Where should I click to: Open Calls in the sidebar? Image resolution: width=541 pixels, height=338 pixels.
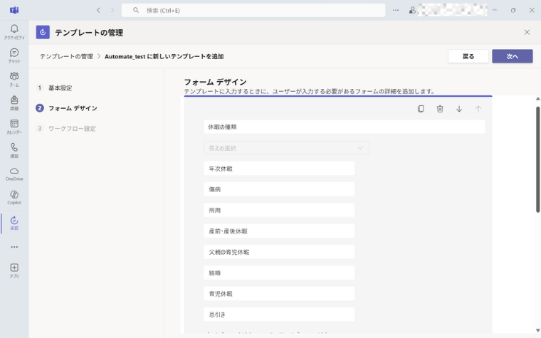click(14, 150)
